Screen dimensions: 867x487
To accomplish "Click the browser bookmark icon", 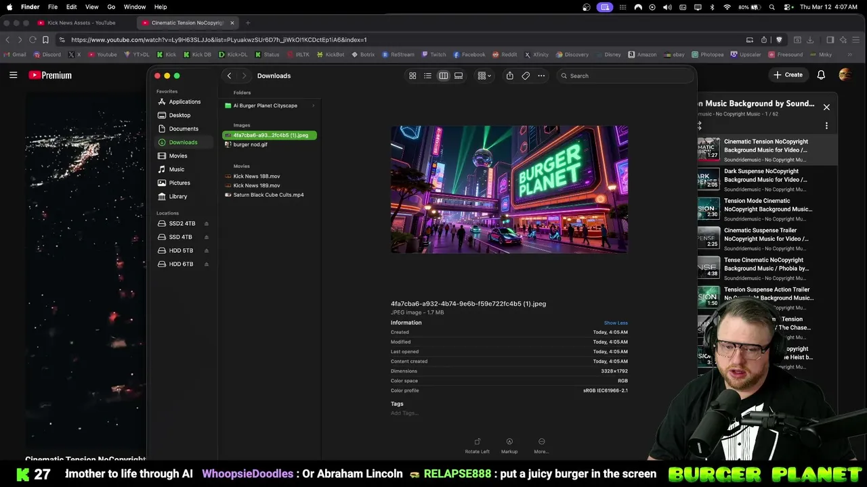I will point(45,39).
